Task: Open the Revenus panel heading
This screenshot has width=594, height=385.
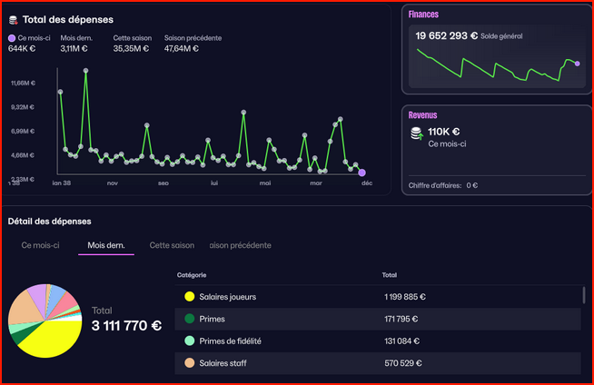Action: (422, 115)
